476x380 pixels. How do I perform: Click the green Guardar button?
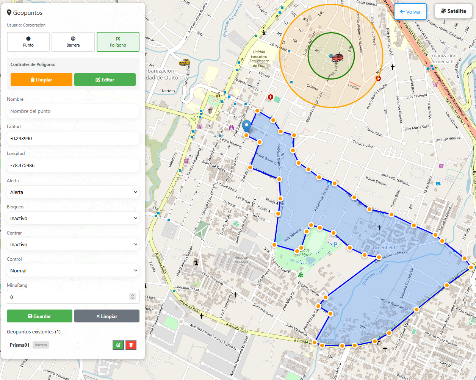coord(39,316)
